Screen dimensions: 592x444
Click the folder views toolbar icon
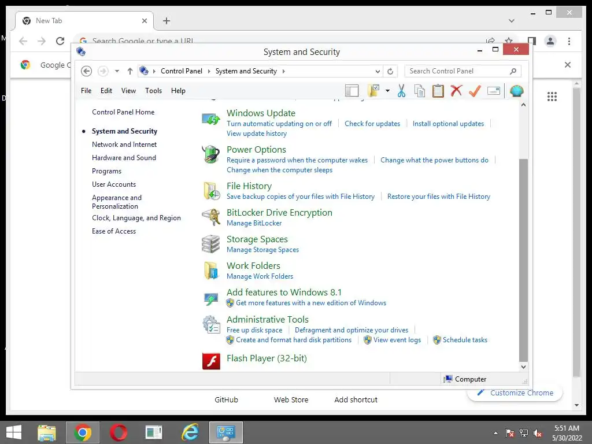tap(373, 91)
